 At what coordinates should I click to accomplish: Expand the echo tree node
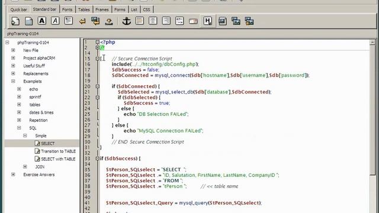pyautogui.click(x=19, y=89)
